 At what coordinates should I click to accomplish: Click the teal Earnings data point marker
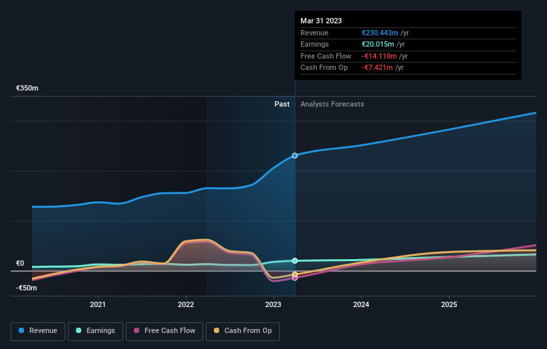click(294, 261)
